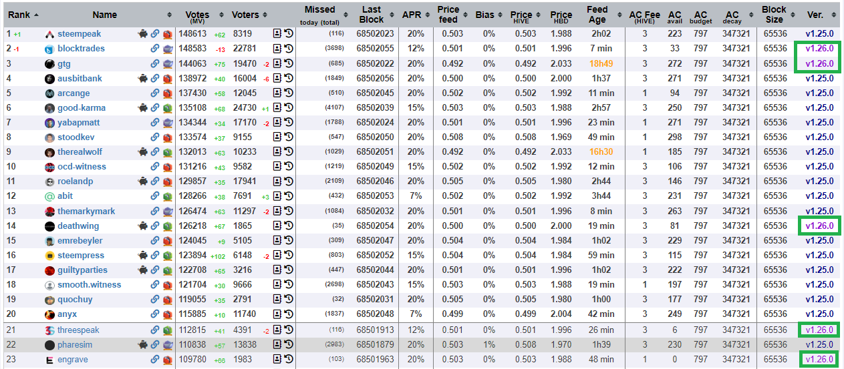This screenshot has height=369, width=844.
Task: Click the chain link icon for anyx
Action: (x=155, y=314)
